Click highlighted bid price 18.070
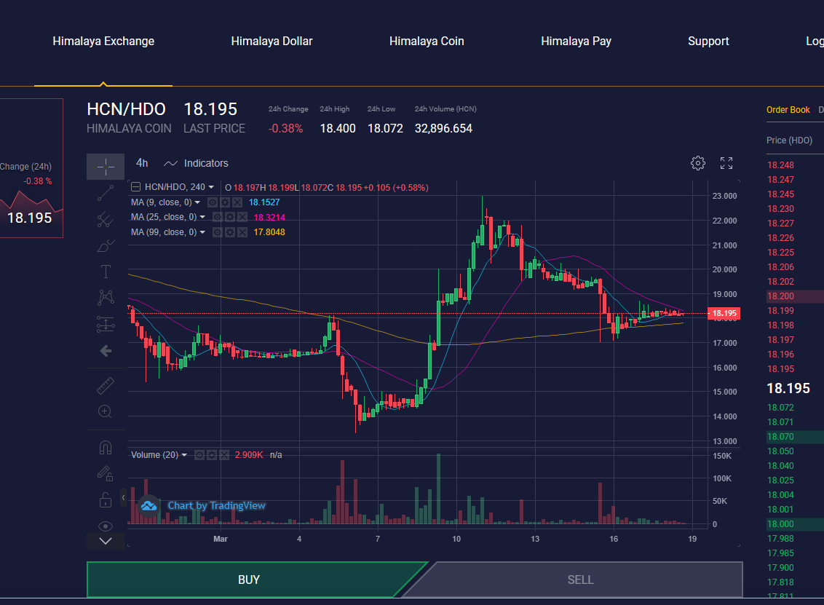Image resolution: width=824 pixels, height=605 pixels. click(x=780, y=437)
